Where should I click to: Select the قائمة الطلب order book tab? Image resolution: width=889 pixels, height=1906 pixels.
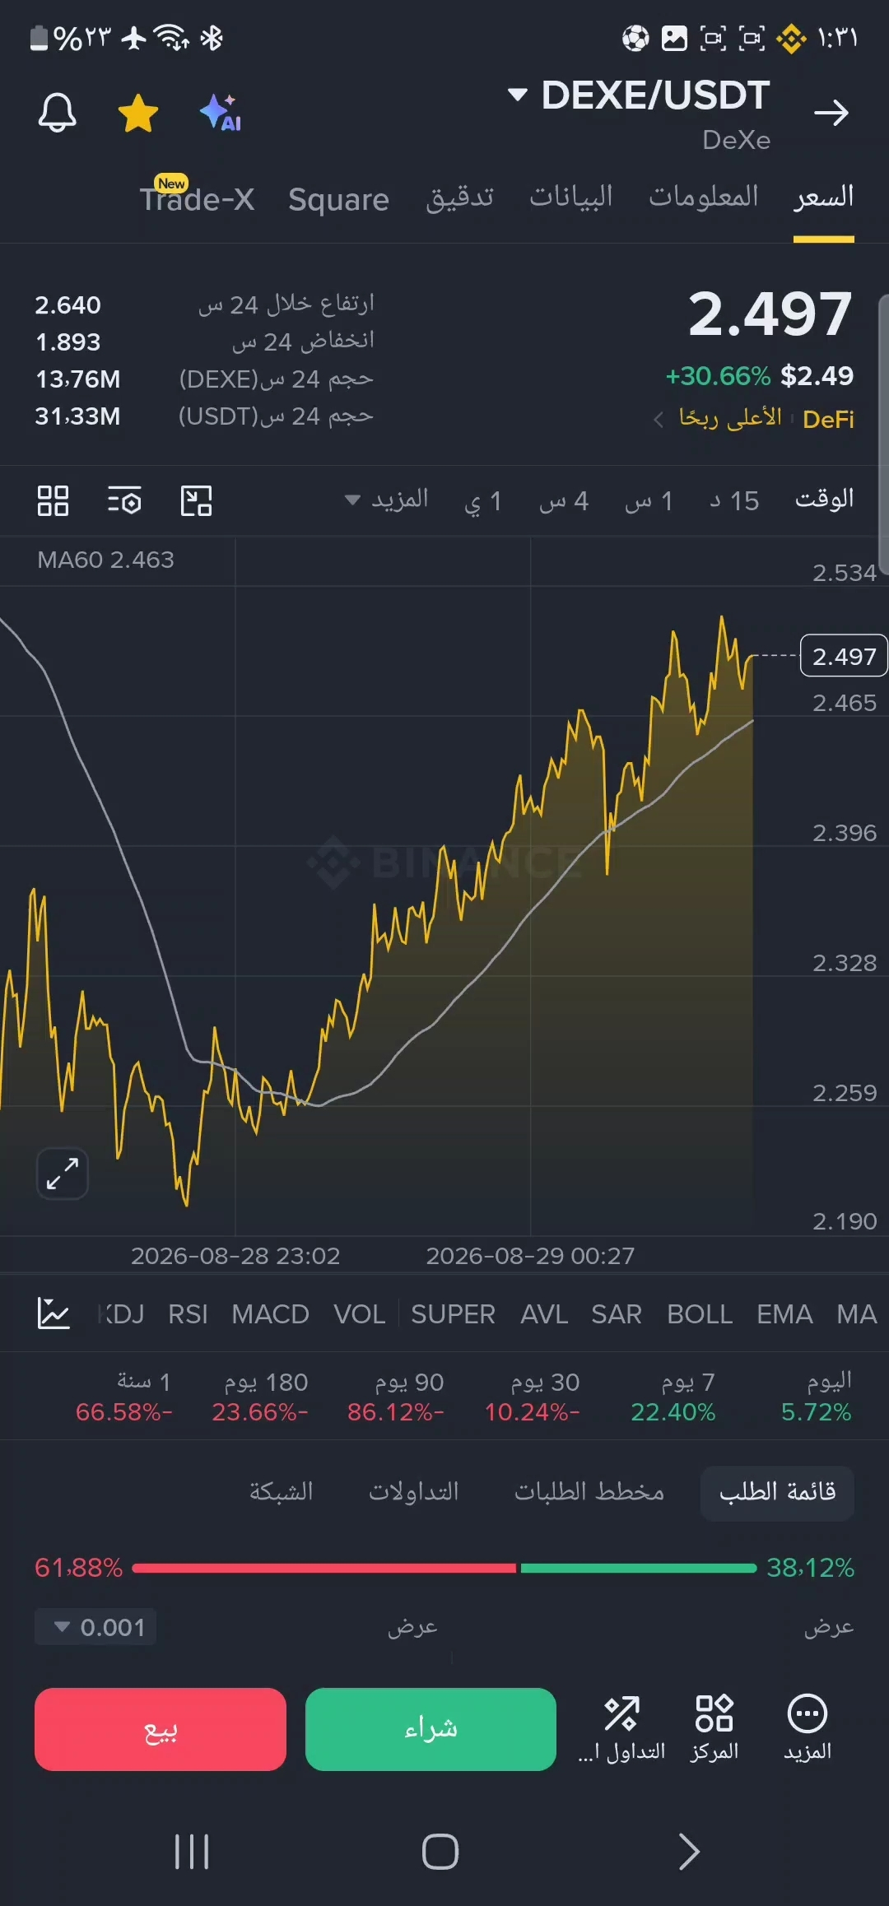pos(777,1492)
